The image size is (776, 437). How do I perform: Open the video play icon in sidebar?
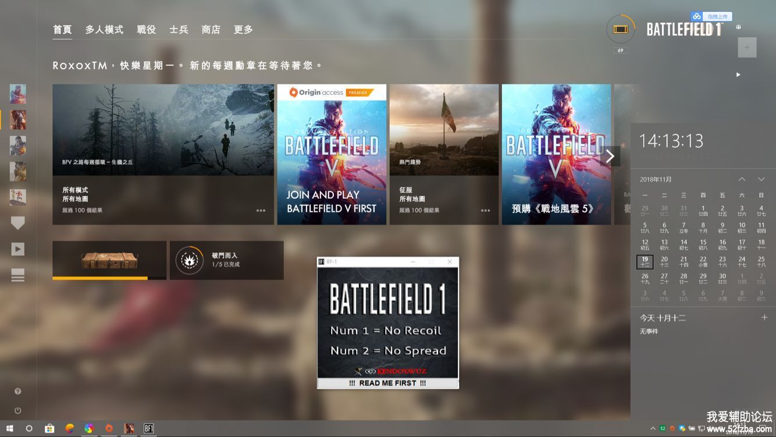(18, 249)
